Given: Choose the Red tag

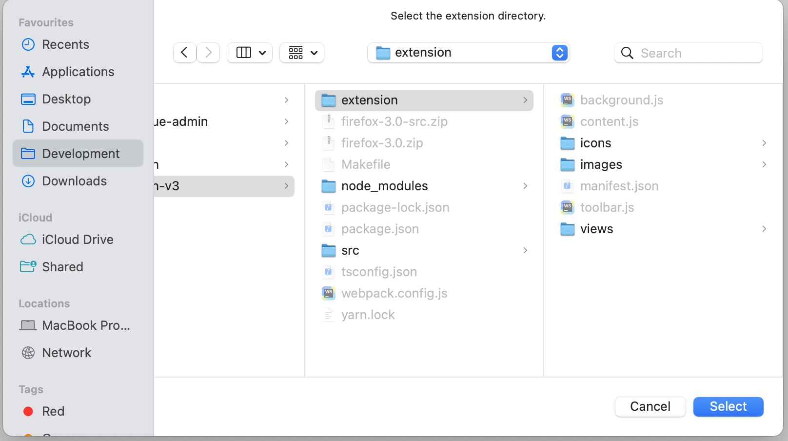Looking at the screenshot, I should (53, 411).
